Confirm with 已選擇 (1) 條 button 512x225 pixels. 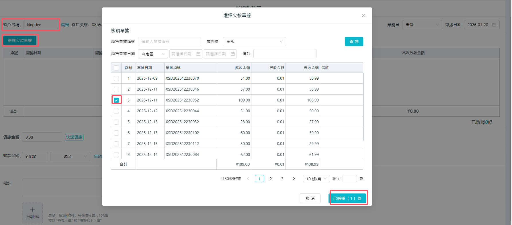[x=347, y=198]
